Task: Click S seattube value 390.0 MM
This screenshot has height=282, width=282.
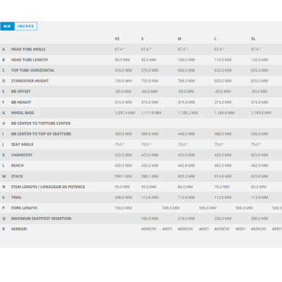Action: click(x=149, y=134)
